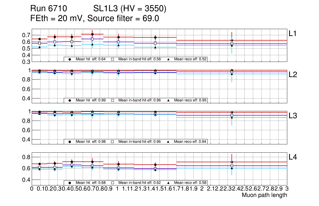This screenshot has width=319, height=206.
Task: Click the triangle legend marker in L2 panel
Action: coord(168,101)
